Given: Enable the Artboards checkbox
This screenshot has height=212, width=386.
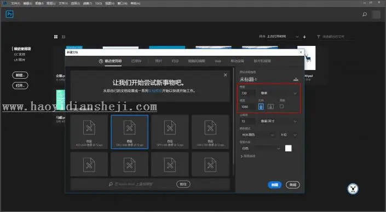Looking at the screenshot, I should coord(281,107).
